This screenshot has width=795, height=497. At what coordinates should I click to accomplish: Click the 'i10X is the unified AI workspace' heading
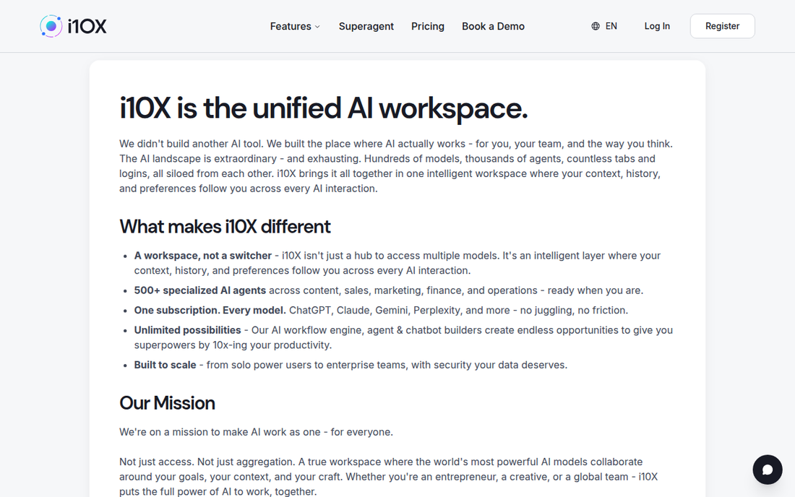324,108
